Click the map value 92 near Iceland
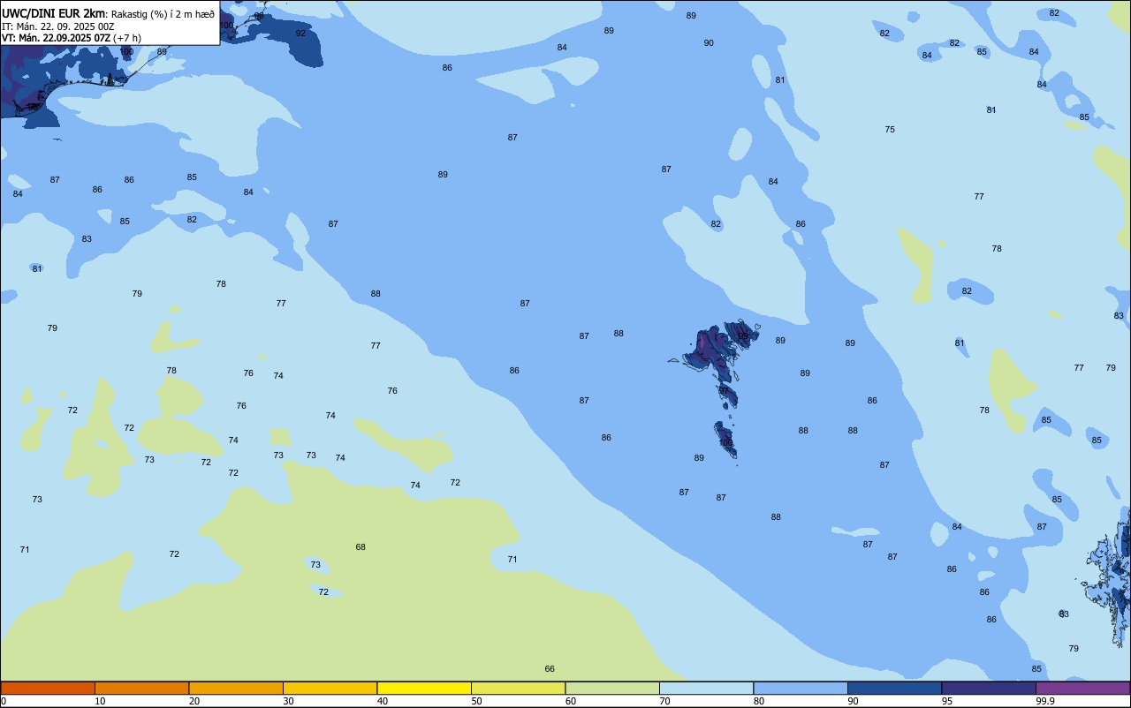The image size is (1131, 708). click(300, 34)
